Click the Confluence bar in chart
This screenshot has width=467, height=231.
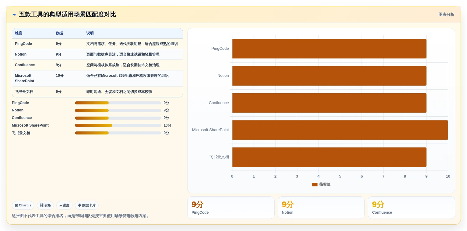(329, 103)
